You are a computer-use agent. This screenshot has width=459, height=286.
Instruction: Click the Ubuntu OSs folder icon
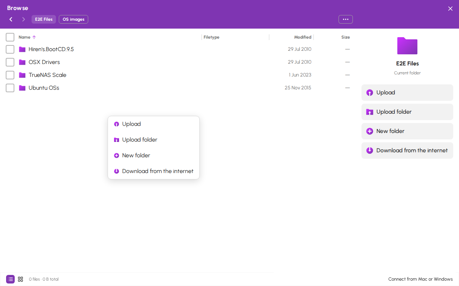pyautogui.click(x=22, y=88)
